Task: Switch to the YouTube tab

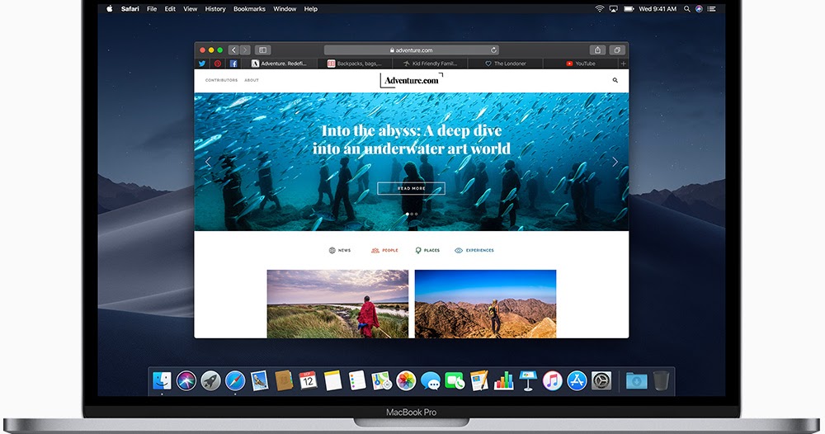Action: 581,64
